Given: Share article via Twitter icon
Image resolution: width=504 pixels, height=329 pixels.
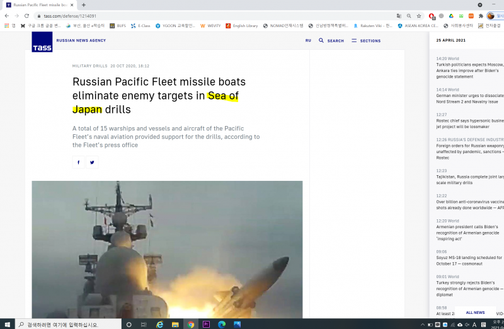Looking at the screenshot, I should tap(92, 162).
